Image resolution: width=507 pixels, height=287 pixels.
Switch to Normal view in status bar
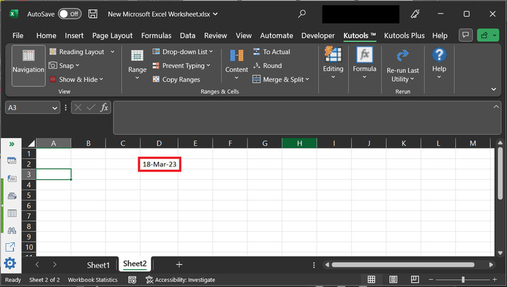372,280
